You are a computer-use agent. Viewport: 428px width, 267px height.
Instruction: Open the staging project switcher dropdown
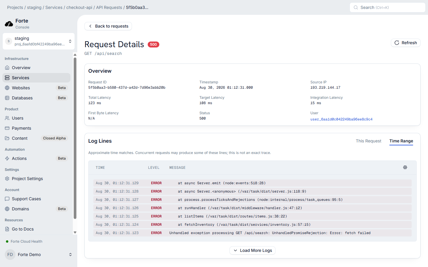click(x=39, y=41)
